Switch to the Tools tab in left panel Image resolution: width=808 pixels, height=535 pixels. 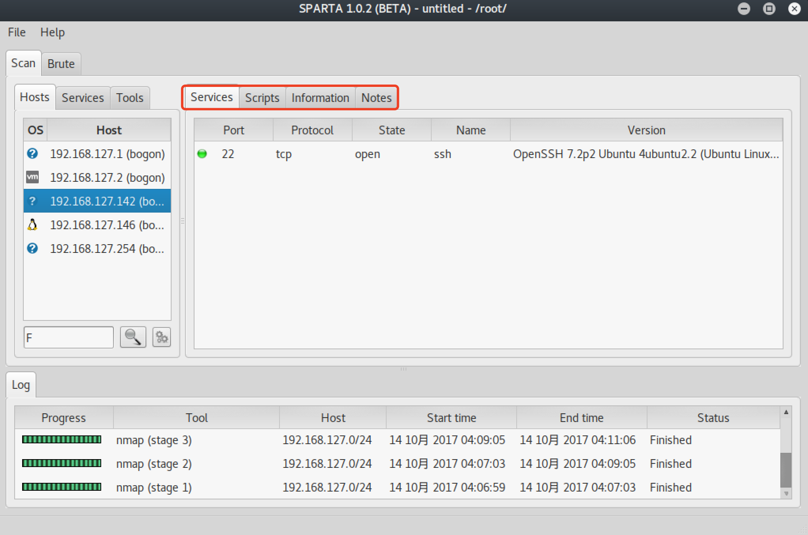(x=129, y=98)
